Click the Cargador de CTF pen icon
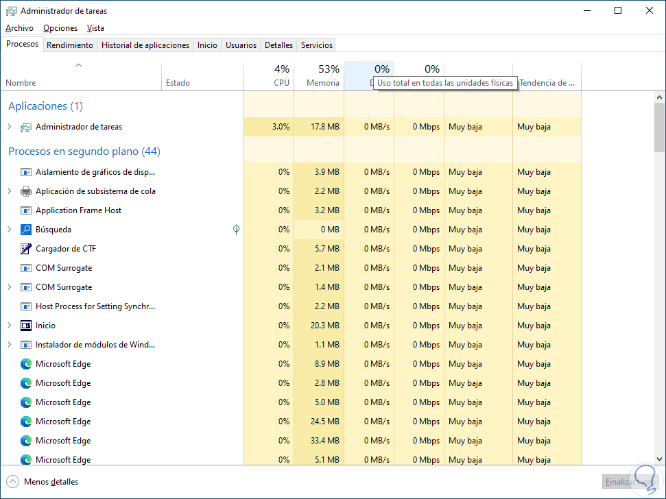The width and height of the screenshot is (666, 499). pos(26,249)
